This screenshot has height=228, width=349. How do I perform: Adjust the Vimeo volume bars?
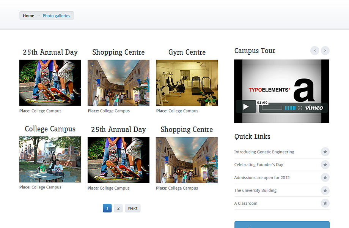click(290, 108)
